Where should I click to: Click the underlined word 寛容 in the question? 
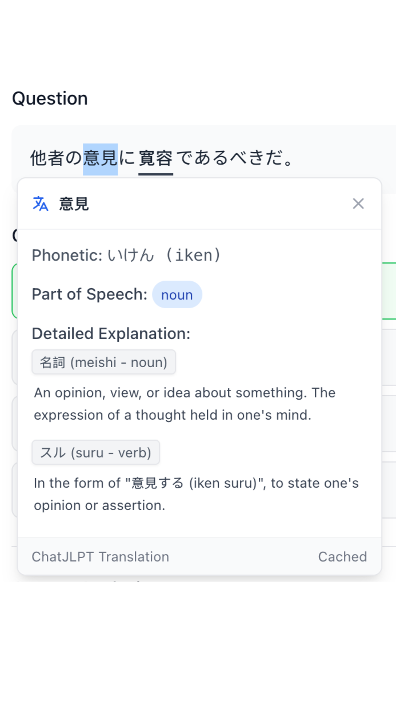(x=155, y=158)
